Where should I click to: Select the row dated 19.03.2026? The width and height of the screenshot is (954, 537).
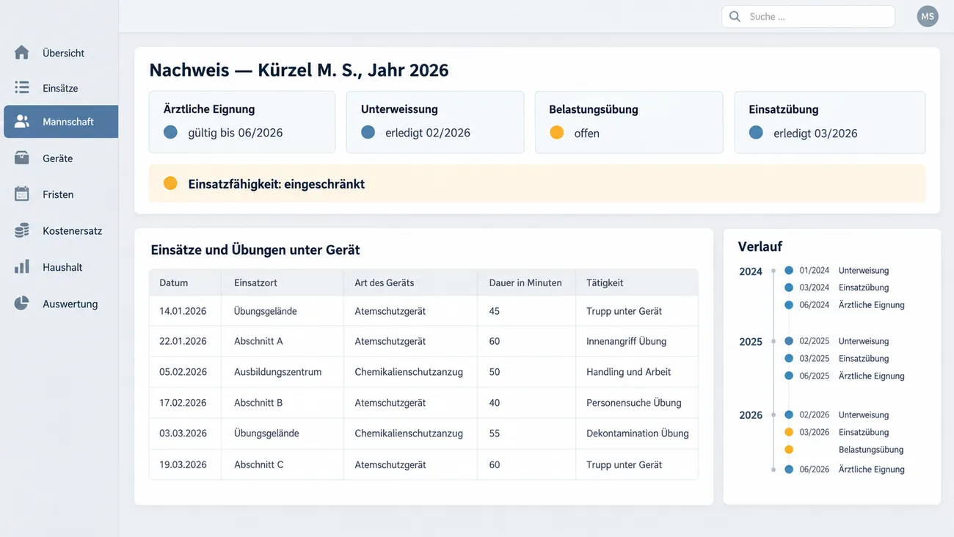click(x=423, y=464)
